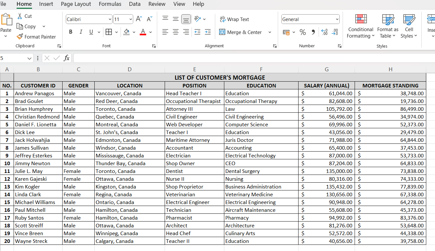
Task: Expand the borders dropdown arrow
Action: 117,32
